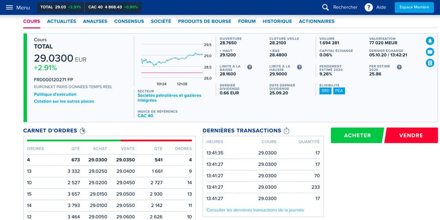Click the +2.91% variation under price

[x=45, y=68]
